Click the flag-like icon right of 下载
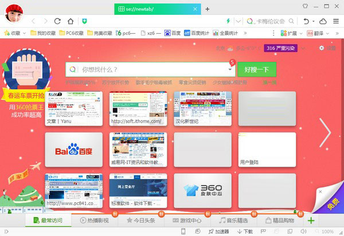This screenshot has height=236, width=344. (263, 231)
